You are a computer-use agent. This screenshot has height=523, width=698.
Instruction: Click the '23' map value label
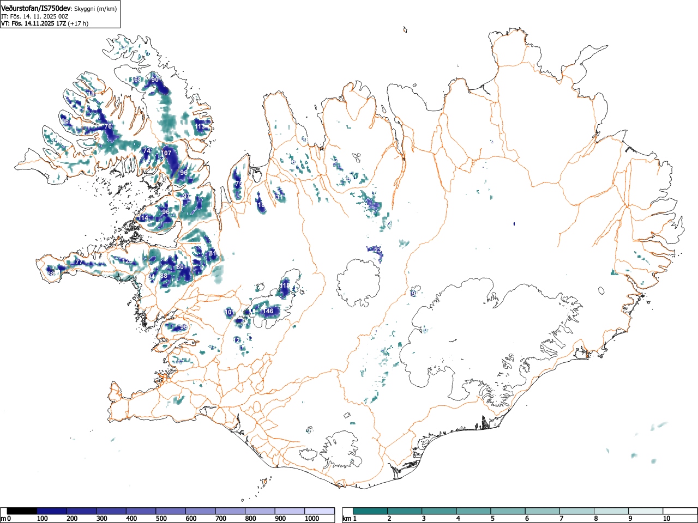tap(377, 250)
